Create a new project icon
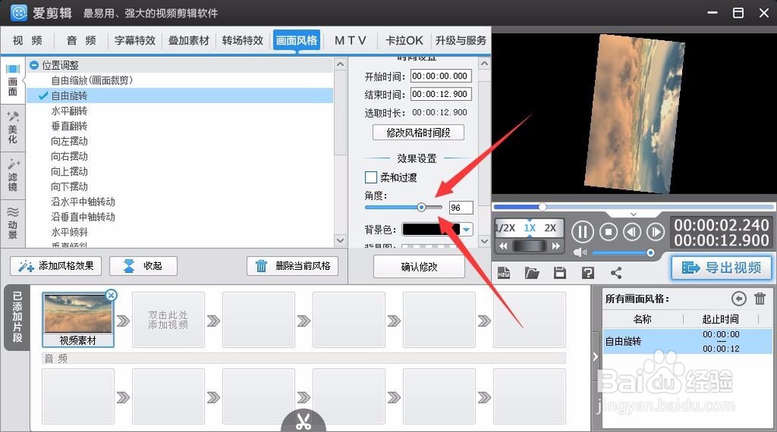The height and width of the screenshot is (432, 777). pos(504,273)
